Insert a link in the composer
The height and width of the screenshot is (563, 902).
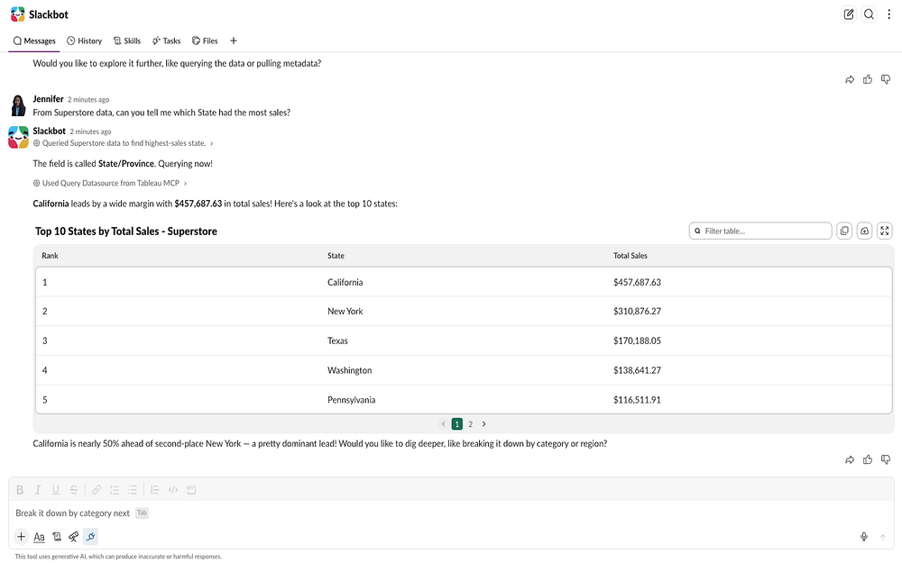tap(97, 489)
